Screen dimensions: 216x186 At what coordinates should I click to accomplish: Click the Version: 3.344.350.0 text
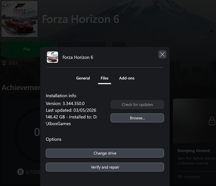pyautogui.click(x=65, y=103)
